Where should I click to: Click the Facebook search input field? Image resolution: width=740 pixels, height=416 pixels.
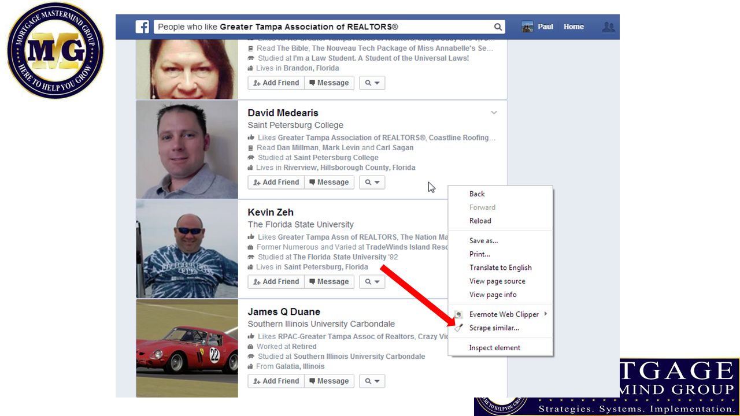click(x=329, y=27)
